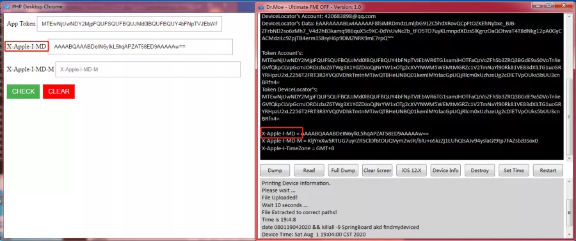Click the red CLEAR button

coord(59,91)
